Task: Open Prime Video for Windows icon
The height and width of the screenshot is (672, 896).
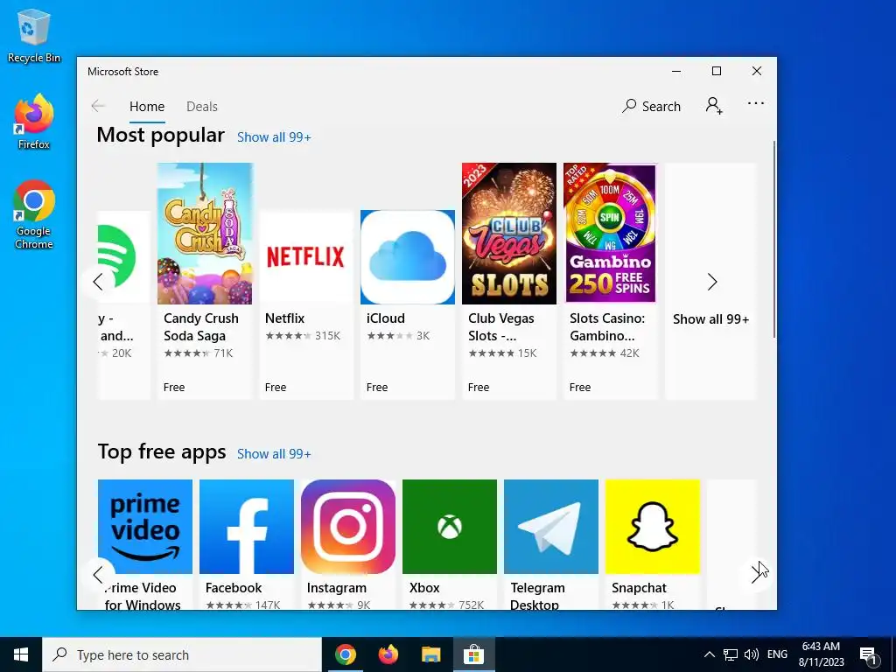Action: pyautogui.click(x=145, y=526)
